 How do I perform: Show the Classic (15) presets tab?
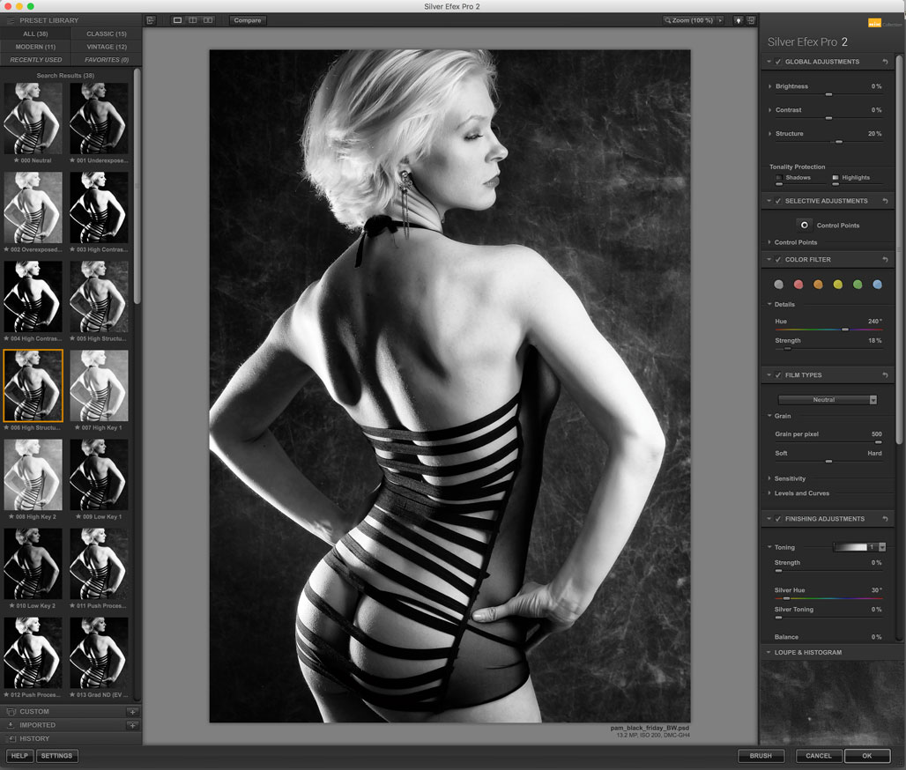tap(106, 33)
